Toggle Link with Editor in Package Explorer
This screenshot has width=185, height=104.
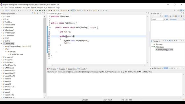click(35, 13)
